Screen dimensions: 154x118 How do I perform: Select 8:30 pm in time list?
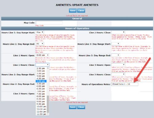click(x=41, y=99)
